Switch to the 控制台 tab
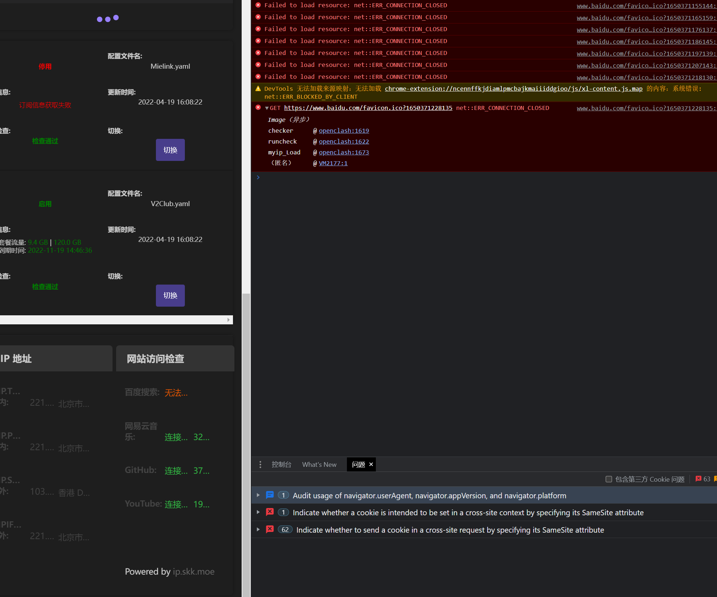The image size is (717, 597). pos(281,464)
